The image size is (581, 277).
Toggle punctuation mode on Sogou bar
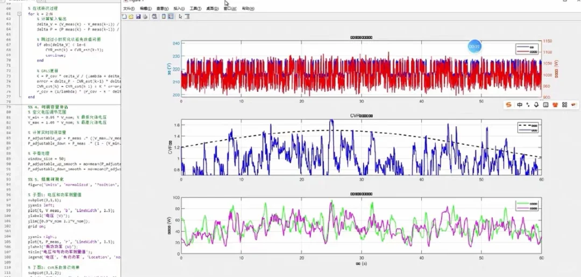click(x=528, y=105)
